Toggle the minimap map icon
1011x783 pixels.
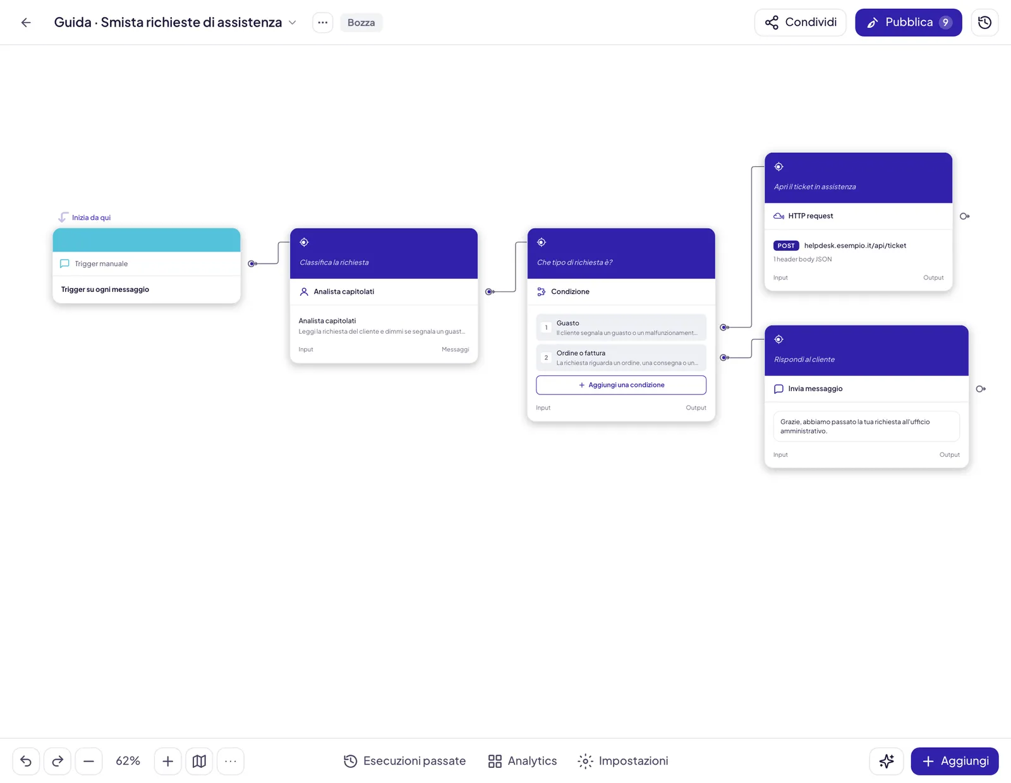click(199, 761)
